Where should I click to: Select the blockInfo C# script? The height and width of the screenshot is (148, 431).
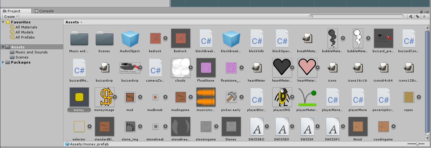click(x=257, y=39)
